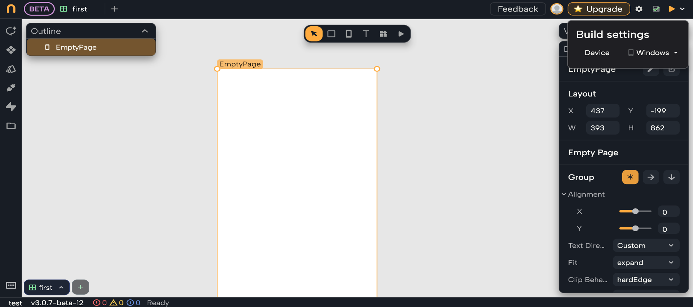Select the Text tool

(366, 34)
